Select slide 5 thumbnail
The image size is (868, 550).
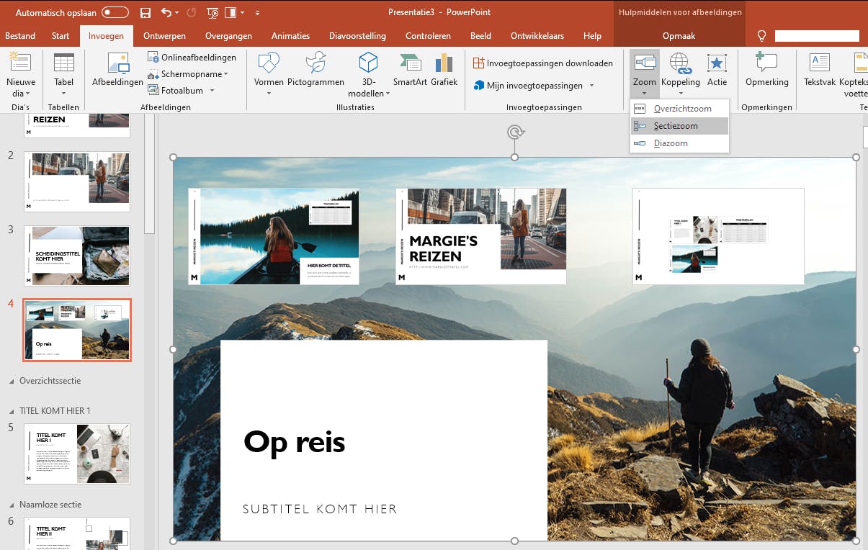[77, 454]
